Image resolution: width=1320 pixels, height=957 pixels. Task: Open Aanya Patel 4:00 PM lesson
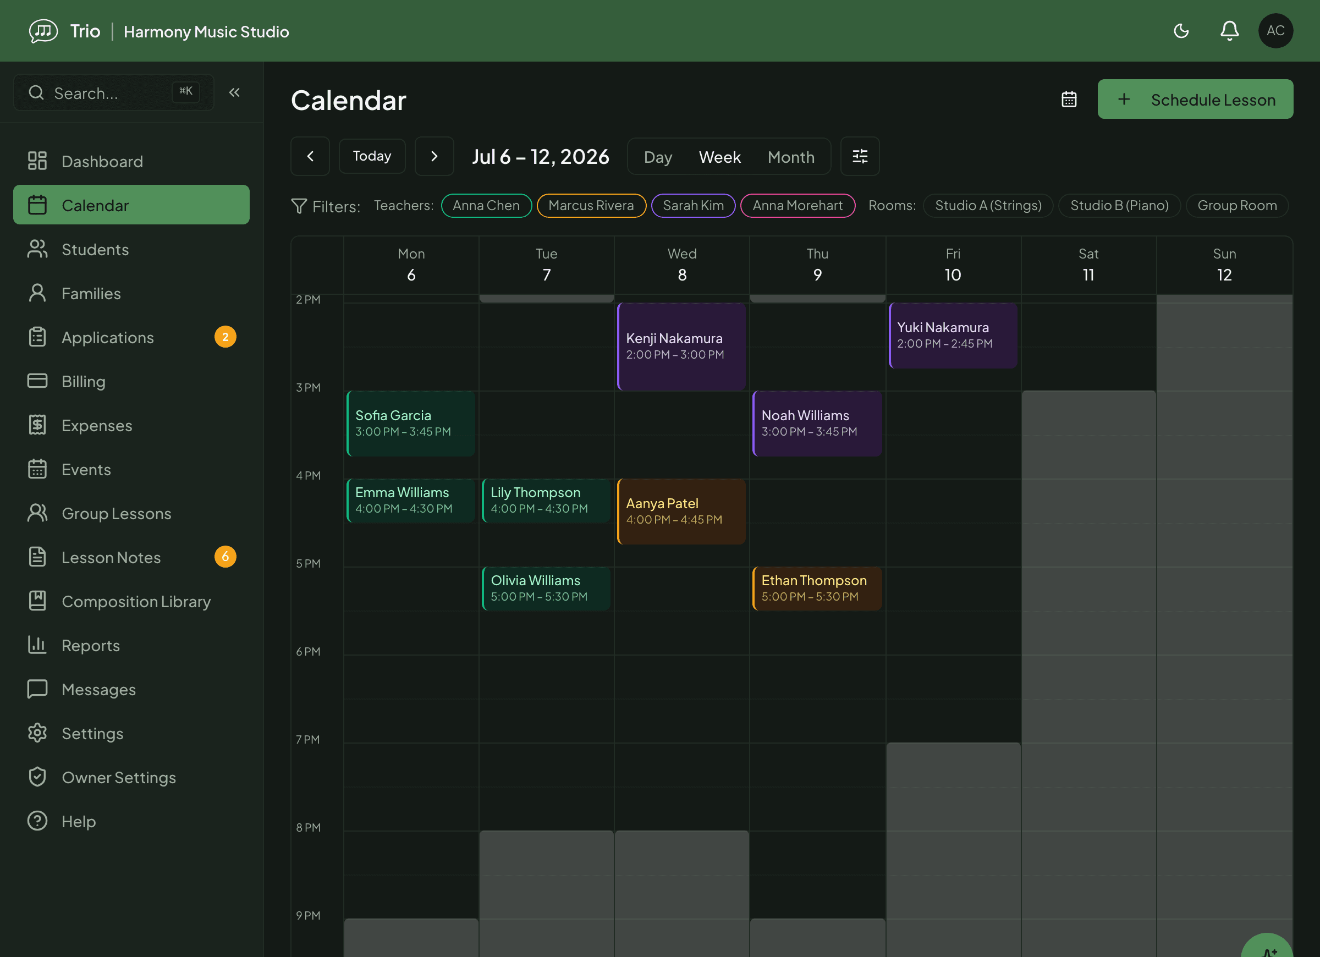coord(681,512)
